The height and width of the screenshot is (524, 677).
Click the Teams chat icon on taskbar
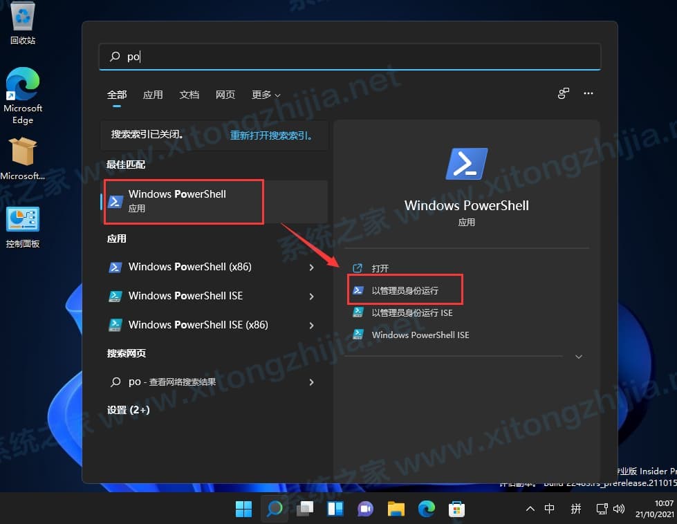point(365,509)
